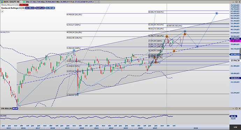Click the RSI value badge 80,68
Screen dimensions: 241x130
(15, 108)
